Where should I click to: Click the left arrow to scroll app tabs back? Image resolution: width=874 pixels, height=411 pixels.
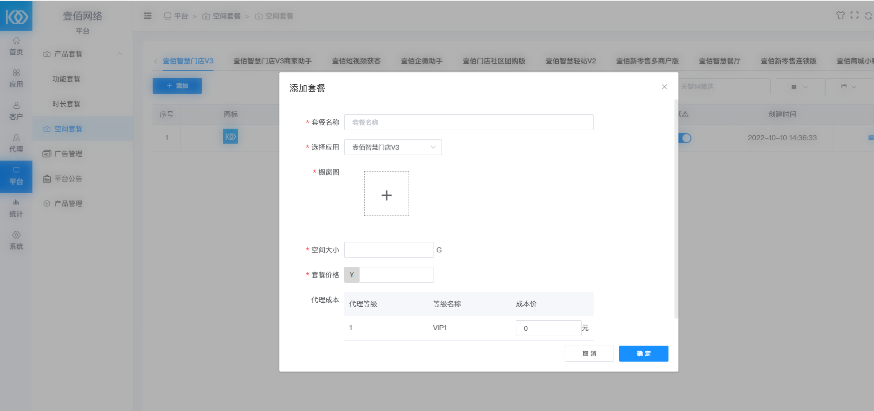[155, 61]
